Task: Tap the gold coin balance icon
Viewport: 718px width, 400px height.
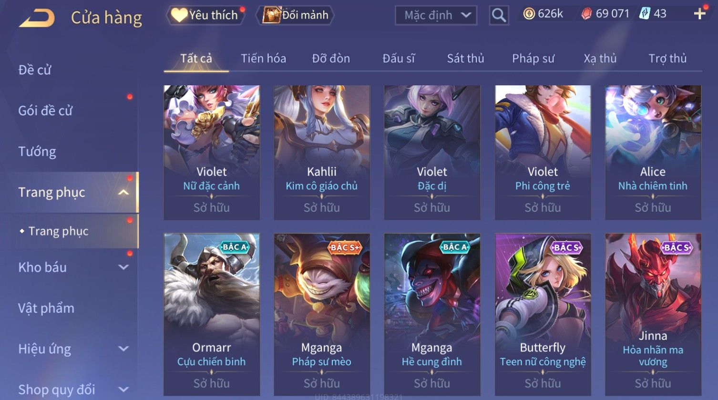Action: point(529,14)
